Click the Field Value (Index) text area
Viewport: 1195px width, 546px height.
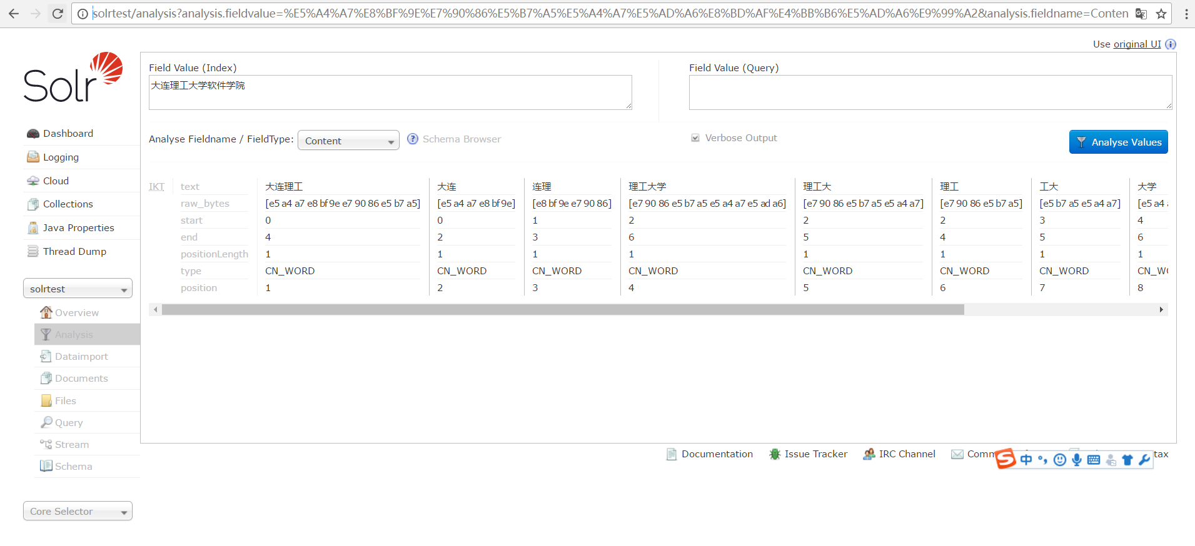390,92
